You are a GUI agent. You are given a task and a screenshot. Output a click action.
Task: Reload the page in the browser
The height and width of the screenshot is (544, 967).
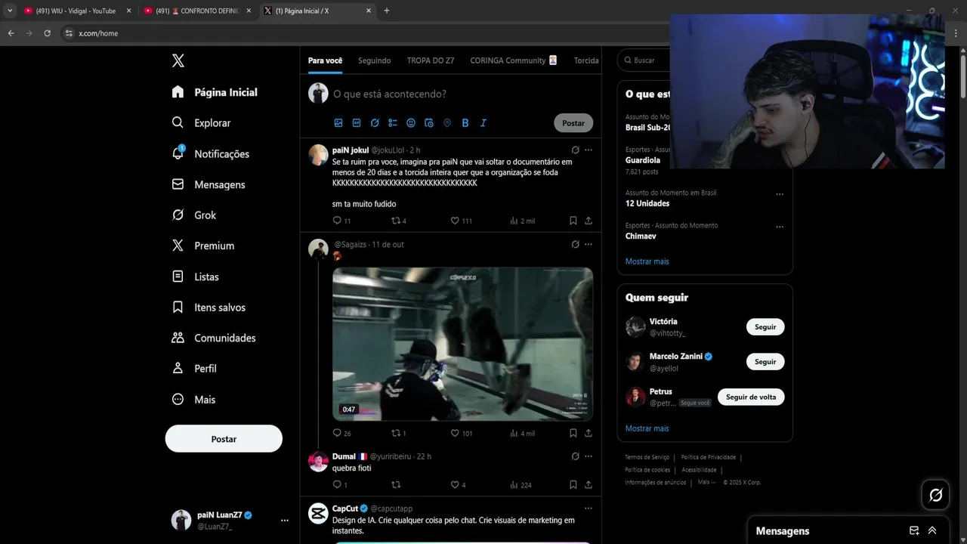[47, 33]
